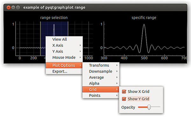
Task: Expand the Transforms submenu
Action: point(101,65)
